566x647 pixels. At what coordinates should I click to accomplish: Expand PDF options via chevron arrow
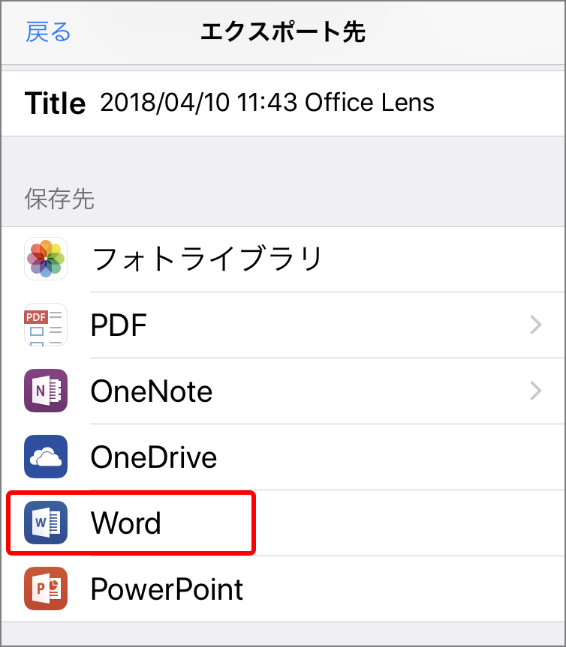(536, 325)
